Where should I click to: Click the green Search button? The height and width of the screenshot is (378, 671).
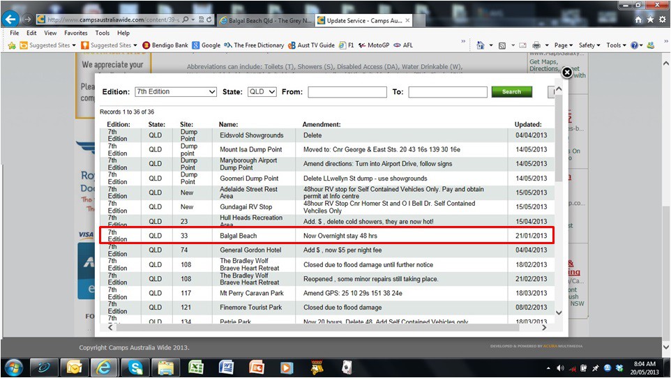point(511,92)
